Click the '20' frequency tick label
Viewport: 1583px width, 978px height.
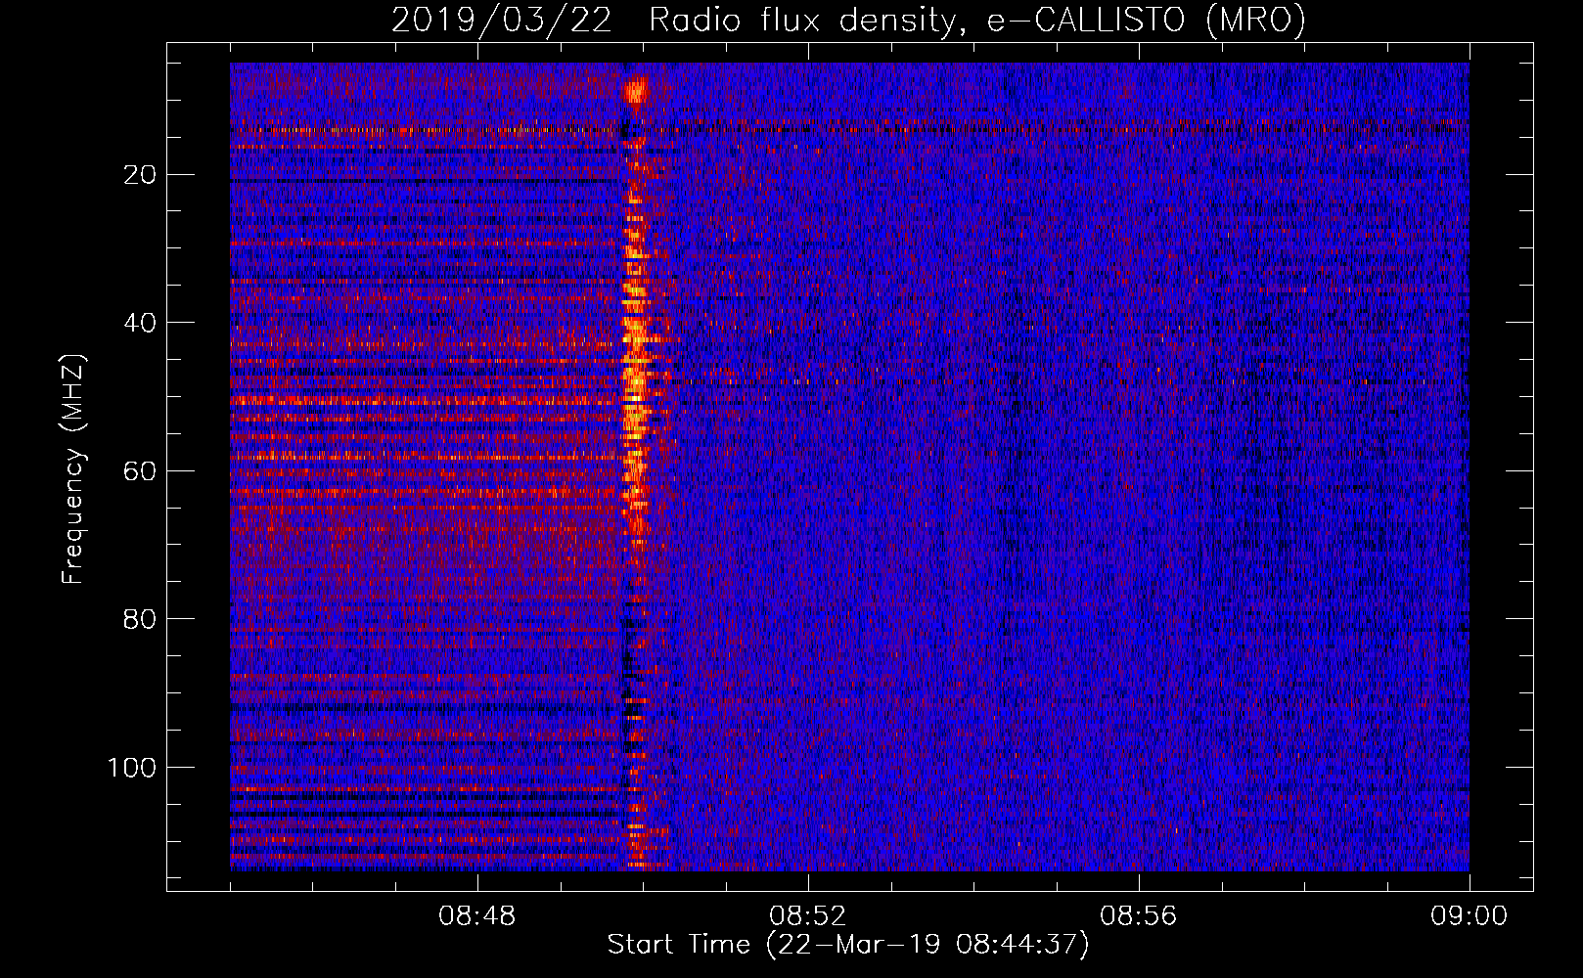point(141,175)
